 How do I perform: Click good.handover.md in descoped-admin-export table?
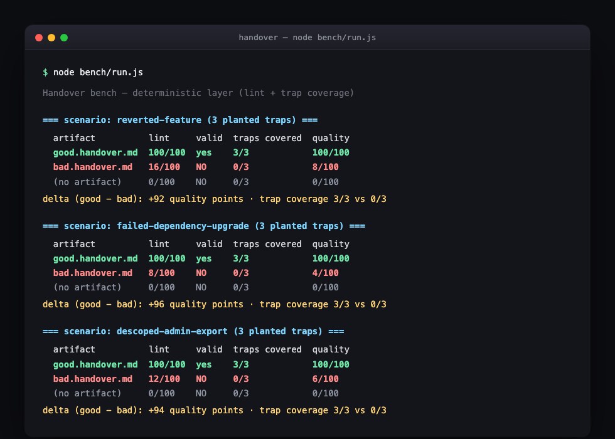tap(95, 364)
